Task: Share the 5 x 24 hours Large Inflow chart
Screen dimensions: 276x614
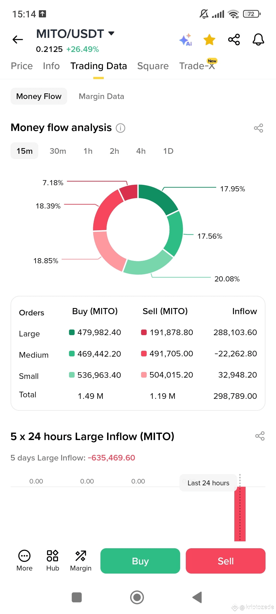Action: (260, 436)
